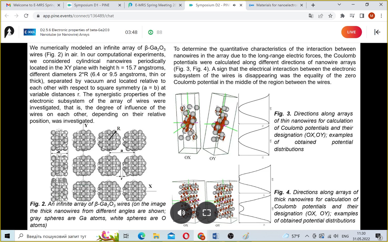Close the Symposium D2 - PINE tab
Viewport: 388px width, 242px height.
tap(241, 5)
